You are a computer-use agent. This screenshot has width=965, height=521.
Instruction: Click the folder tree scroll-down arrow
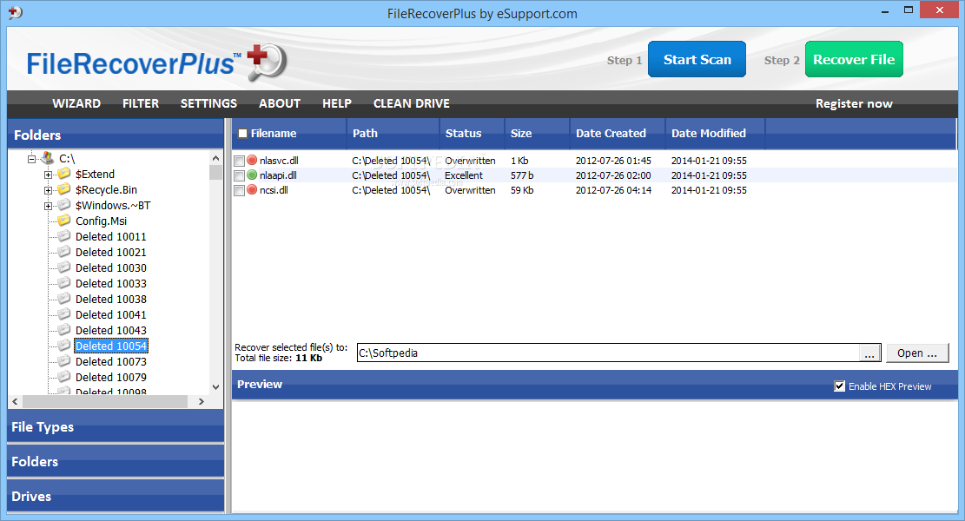coord(215,387)
